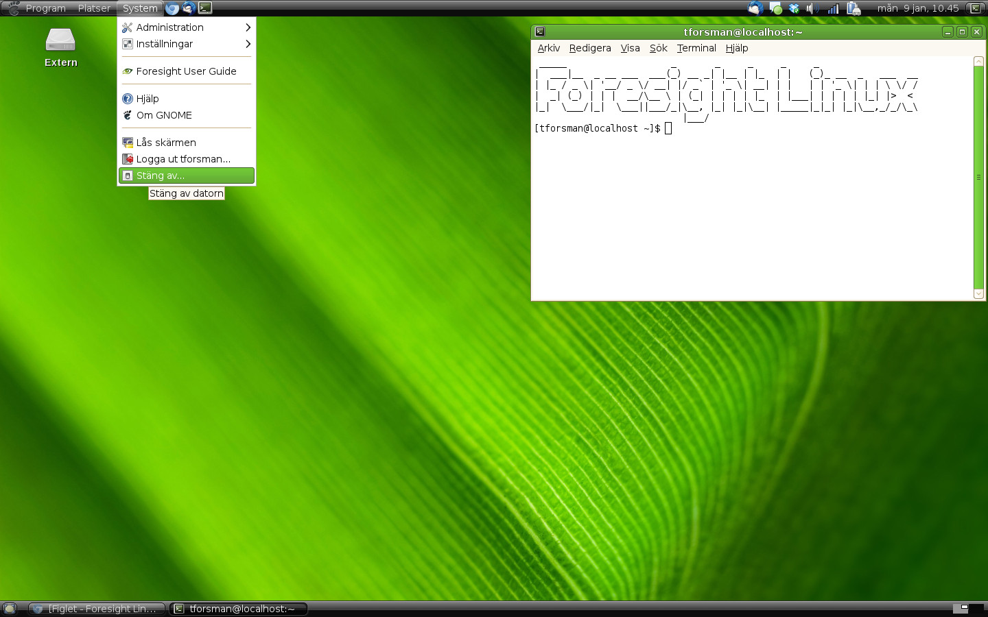Image resolution: width=988 pixels, height=617 pixels.
Task: Open the Platser menu
Action: pos(94,8)
